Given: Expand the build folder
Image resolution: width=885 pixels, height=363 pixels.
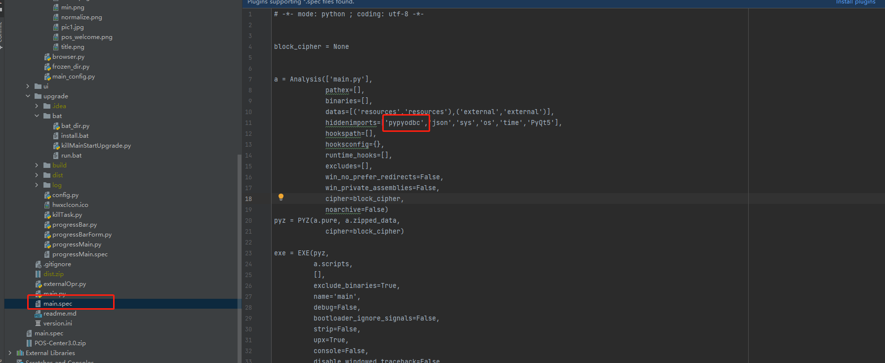Looking at the screenshot, I should tap(37, 165).
